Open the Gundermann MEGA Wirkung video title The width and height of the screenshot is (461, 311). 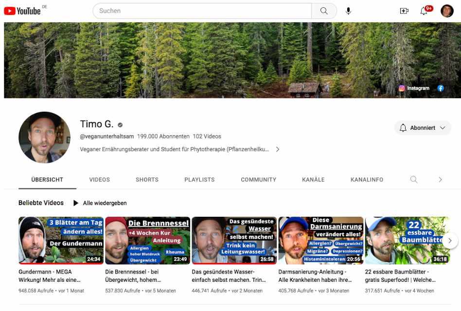click(50, 276)
